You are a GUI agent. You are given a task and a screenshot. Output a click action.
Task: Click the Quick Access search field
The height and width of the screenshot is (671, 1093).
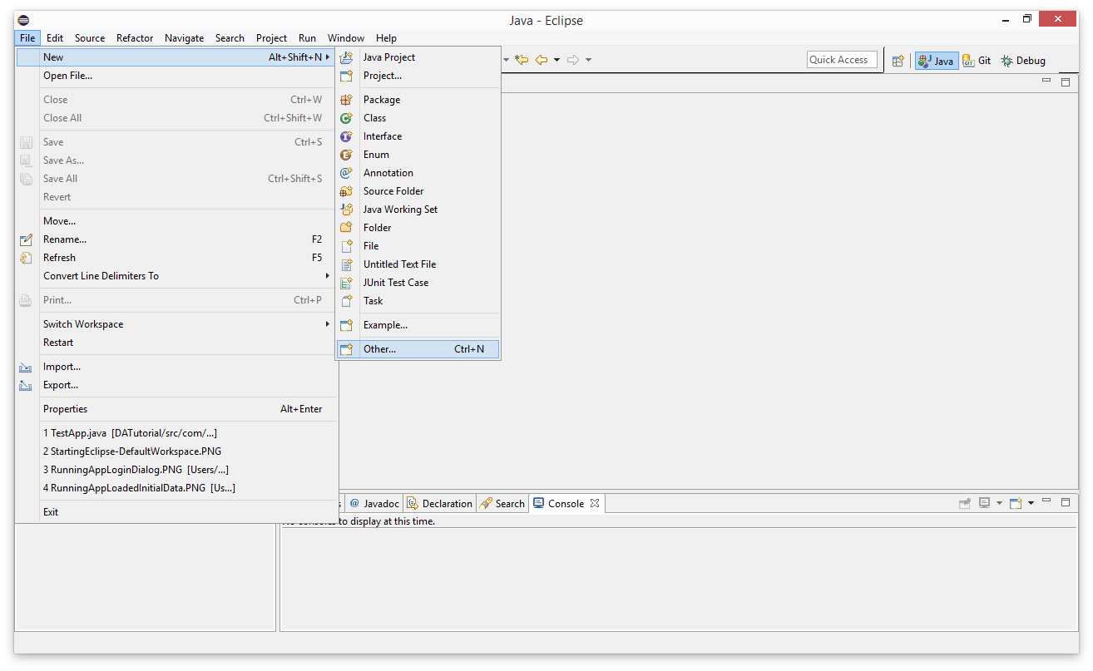click(841, 60)
